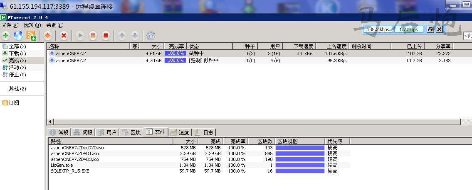Switch to the 日志 tab
The width and height of the screenshot is (472, 190).
point(204,132)
